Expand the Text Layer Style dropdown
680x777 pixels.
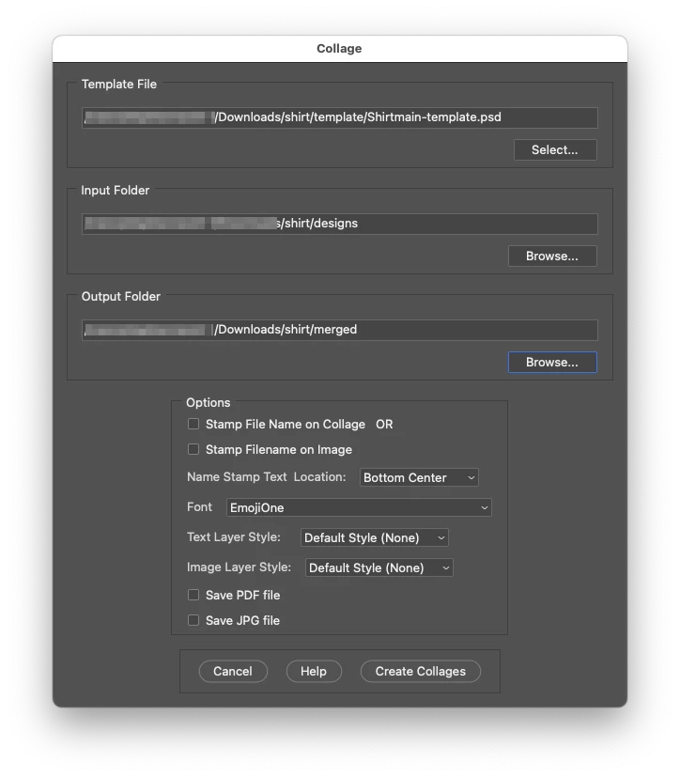(x=375, y=537)
